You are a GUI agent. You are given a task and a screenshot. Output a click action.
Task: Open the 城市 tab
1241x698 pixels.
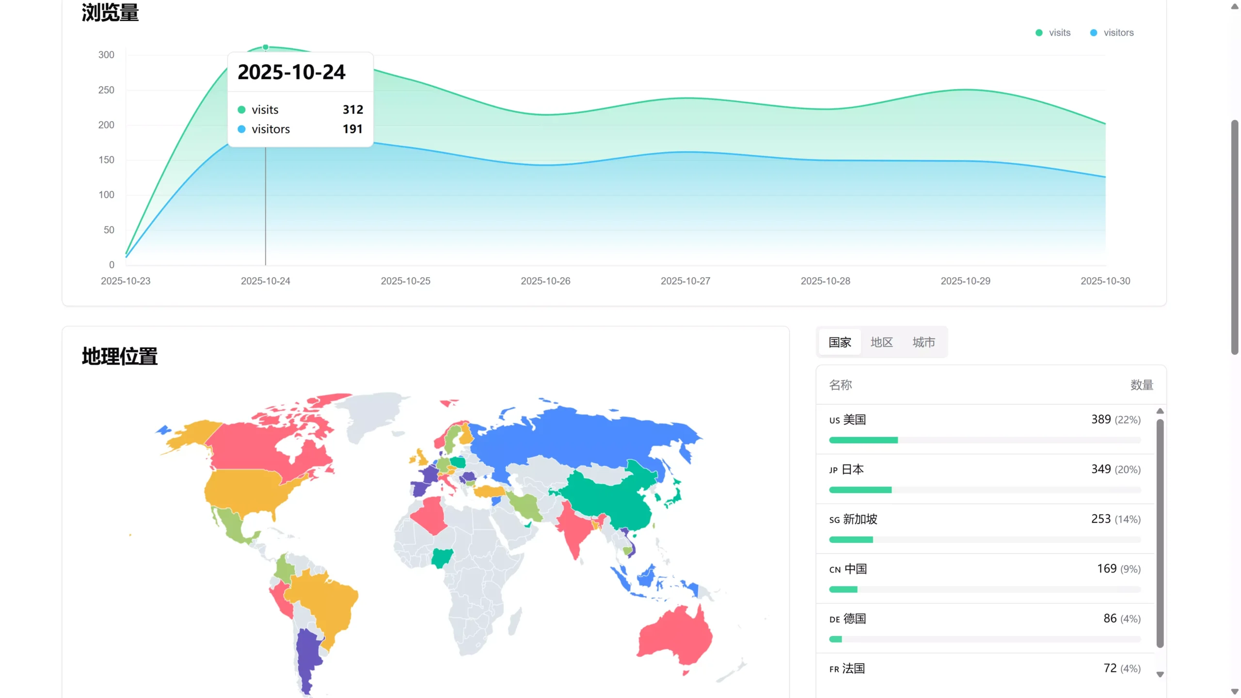tap(923, 342)
